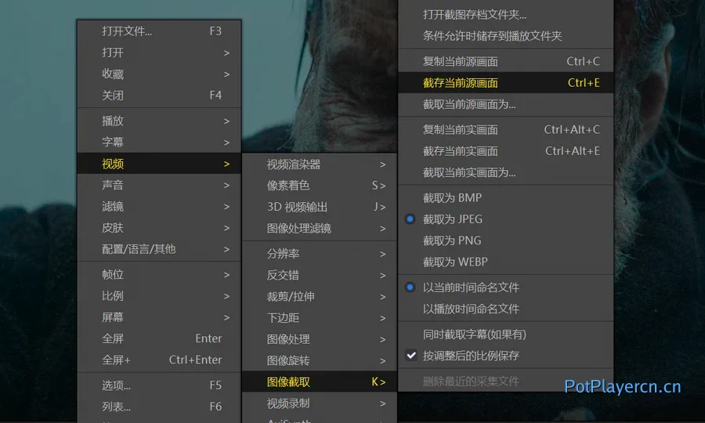Image resolution: width=705 pixels, height=423 pixels.
Task: Open 选项... F5 menu item
Action: pos(159,385)
